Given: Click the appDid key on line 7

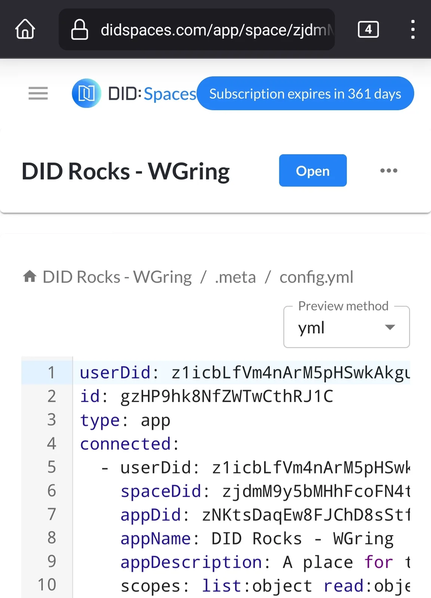Looking at the screenshot, I should [151, 515].
